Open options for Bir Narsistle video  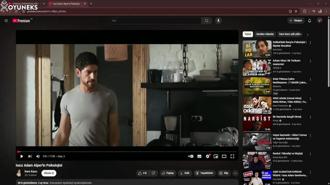[310, 117]
